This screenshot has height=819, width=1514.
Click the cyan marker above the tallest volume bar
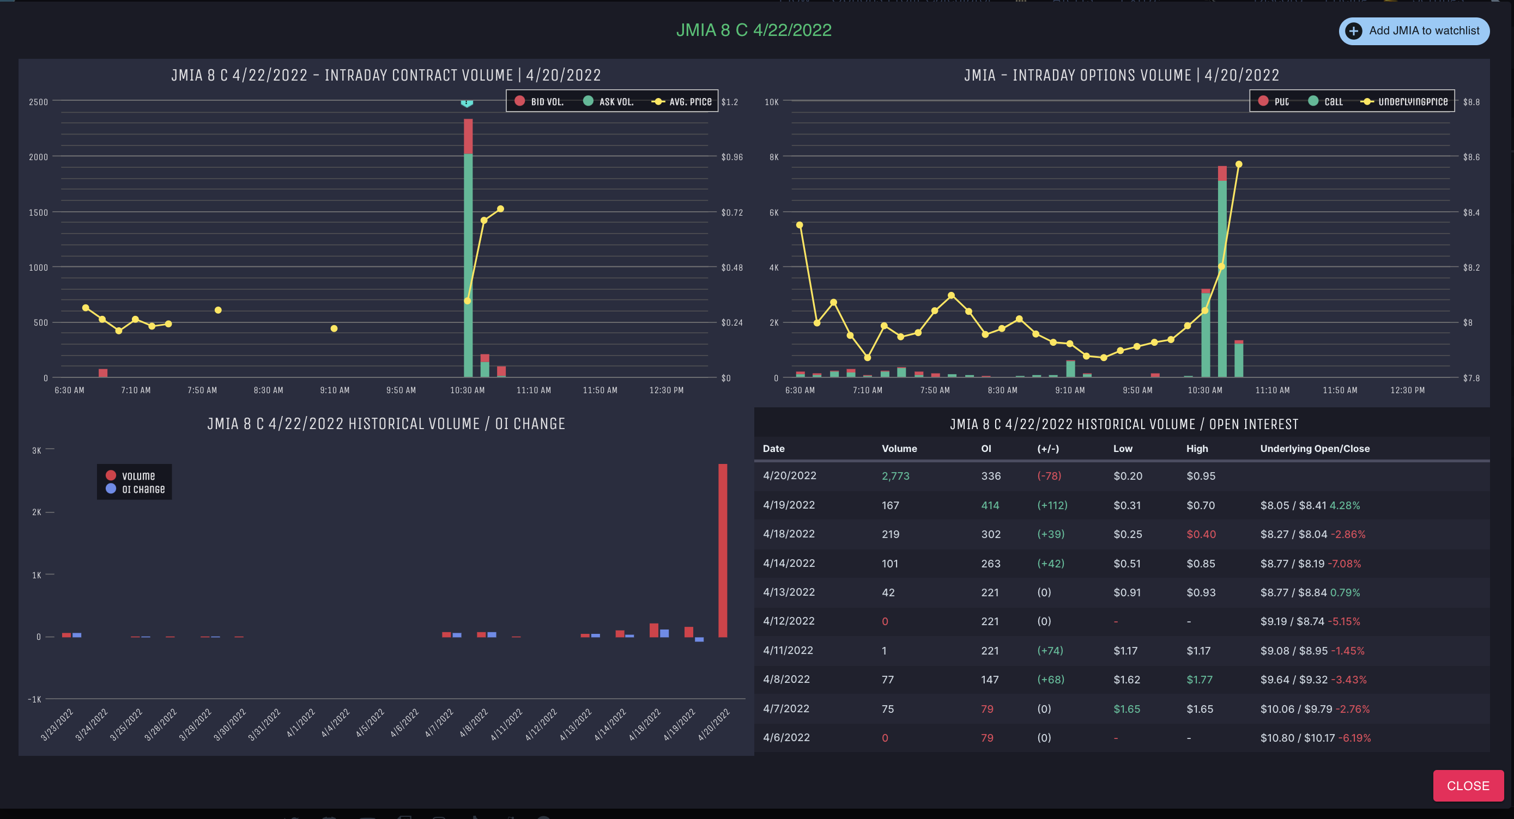click(467, 103)
